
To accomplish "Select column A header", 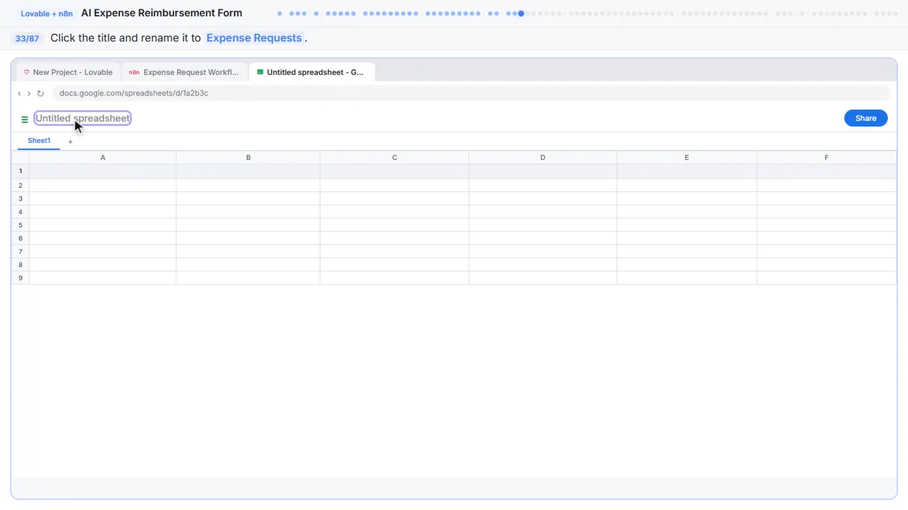I will [103, 157].
